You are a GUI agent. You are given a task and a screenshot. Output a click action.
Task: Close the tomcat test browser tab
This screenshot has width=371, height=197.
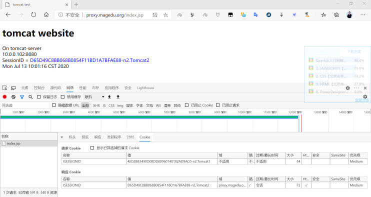tap(66, 4)
